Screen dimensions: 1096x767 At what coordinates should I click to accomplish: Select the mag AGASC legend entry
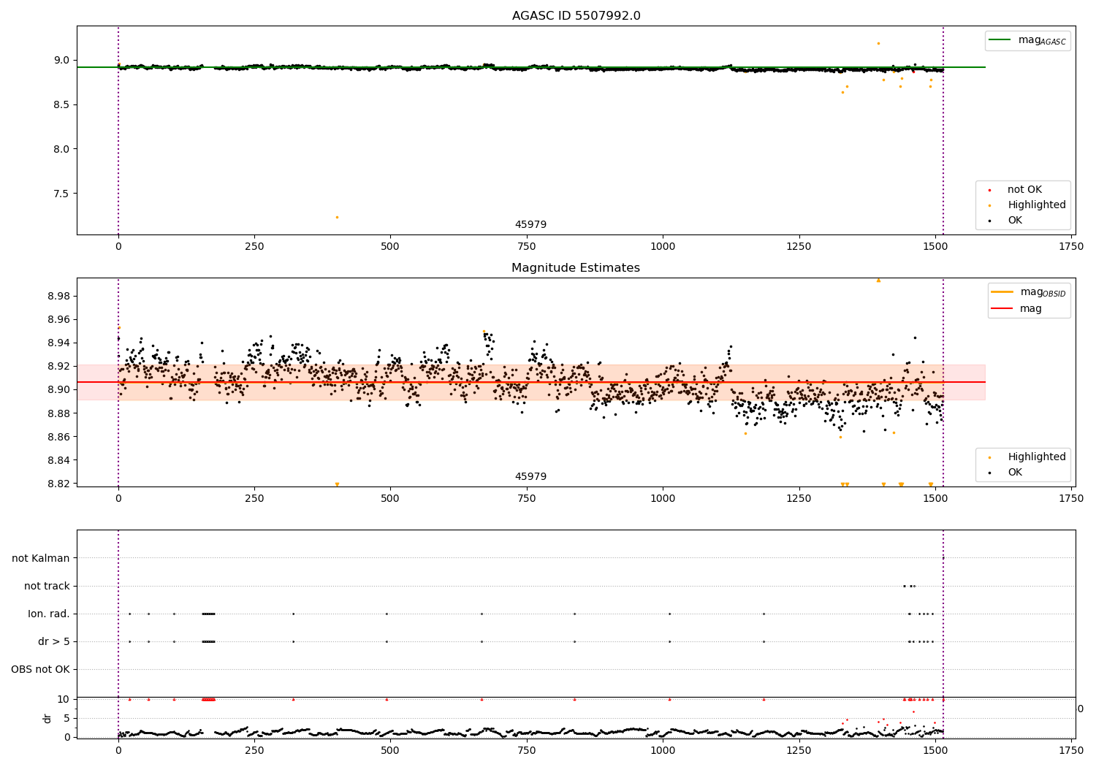(1027, 41)
